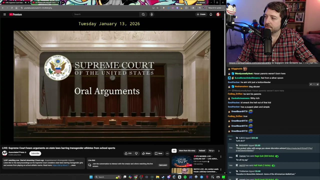
Task: Open the live chat panel
Action: [163, 165]
